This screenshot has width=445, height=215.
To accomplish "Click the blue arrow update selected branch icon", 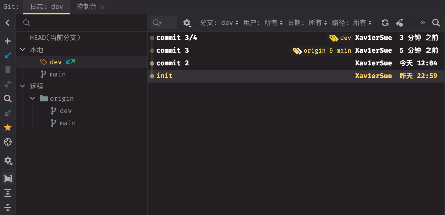I will click(x=8, y=55).
